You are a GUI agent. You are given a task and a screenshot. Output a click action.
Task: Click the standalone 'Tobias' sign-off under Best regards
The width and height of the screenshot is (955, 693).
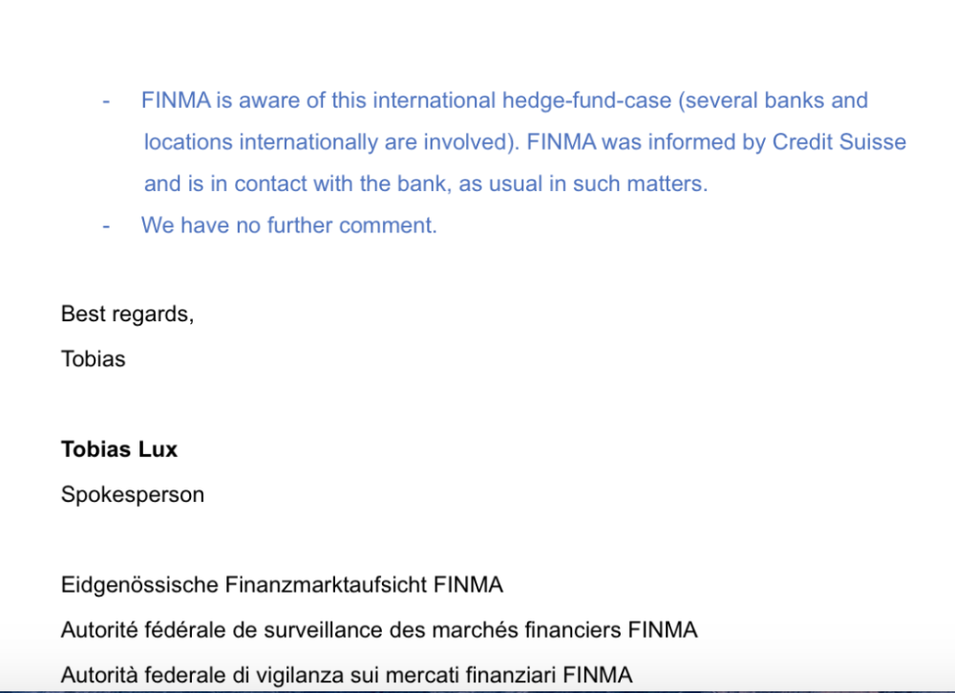coord(93,359)
